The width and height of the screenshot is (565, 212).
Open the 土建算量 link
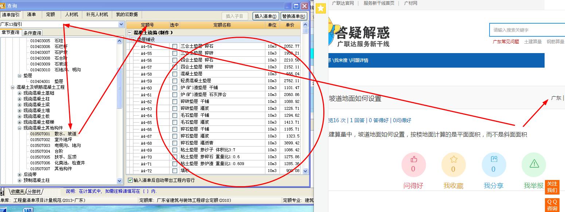(x=533, y=42)
